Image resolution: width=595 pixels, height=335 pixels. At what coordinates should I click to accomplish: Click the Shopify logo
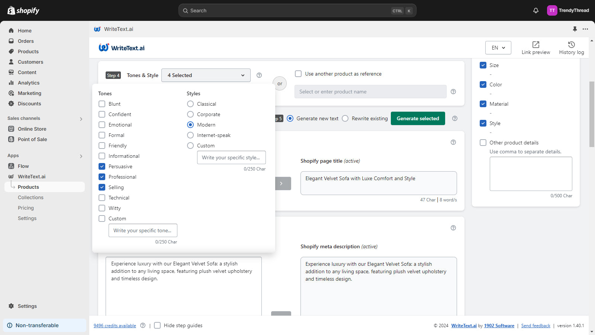pyautogui.click(x=23, y=10)
